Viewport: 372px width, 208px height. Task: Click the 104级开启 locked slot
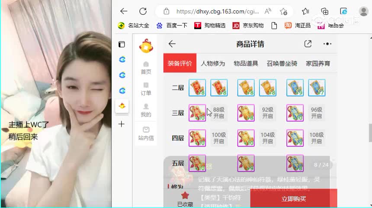pos(268,138)
